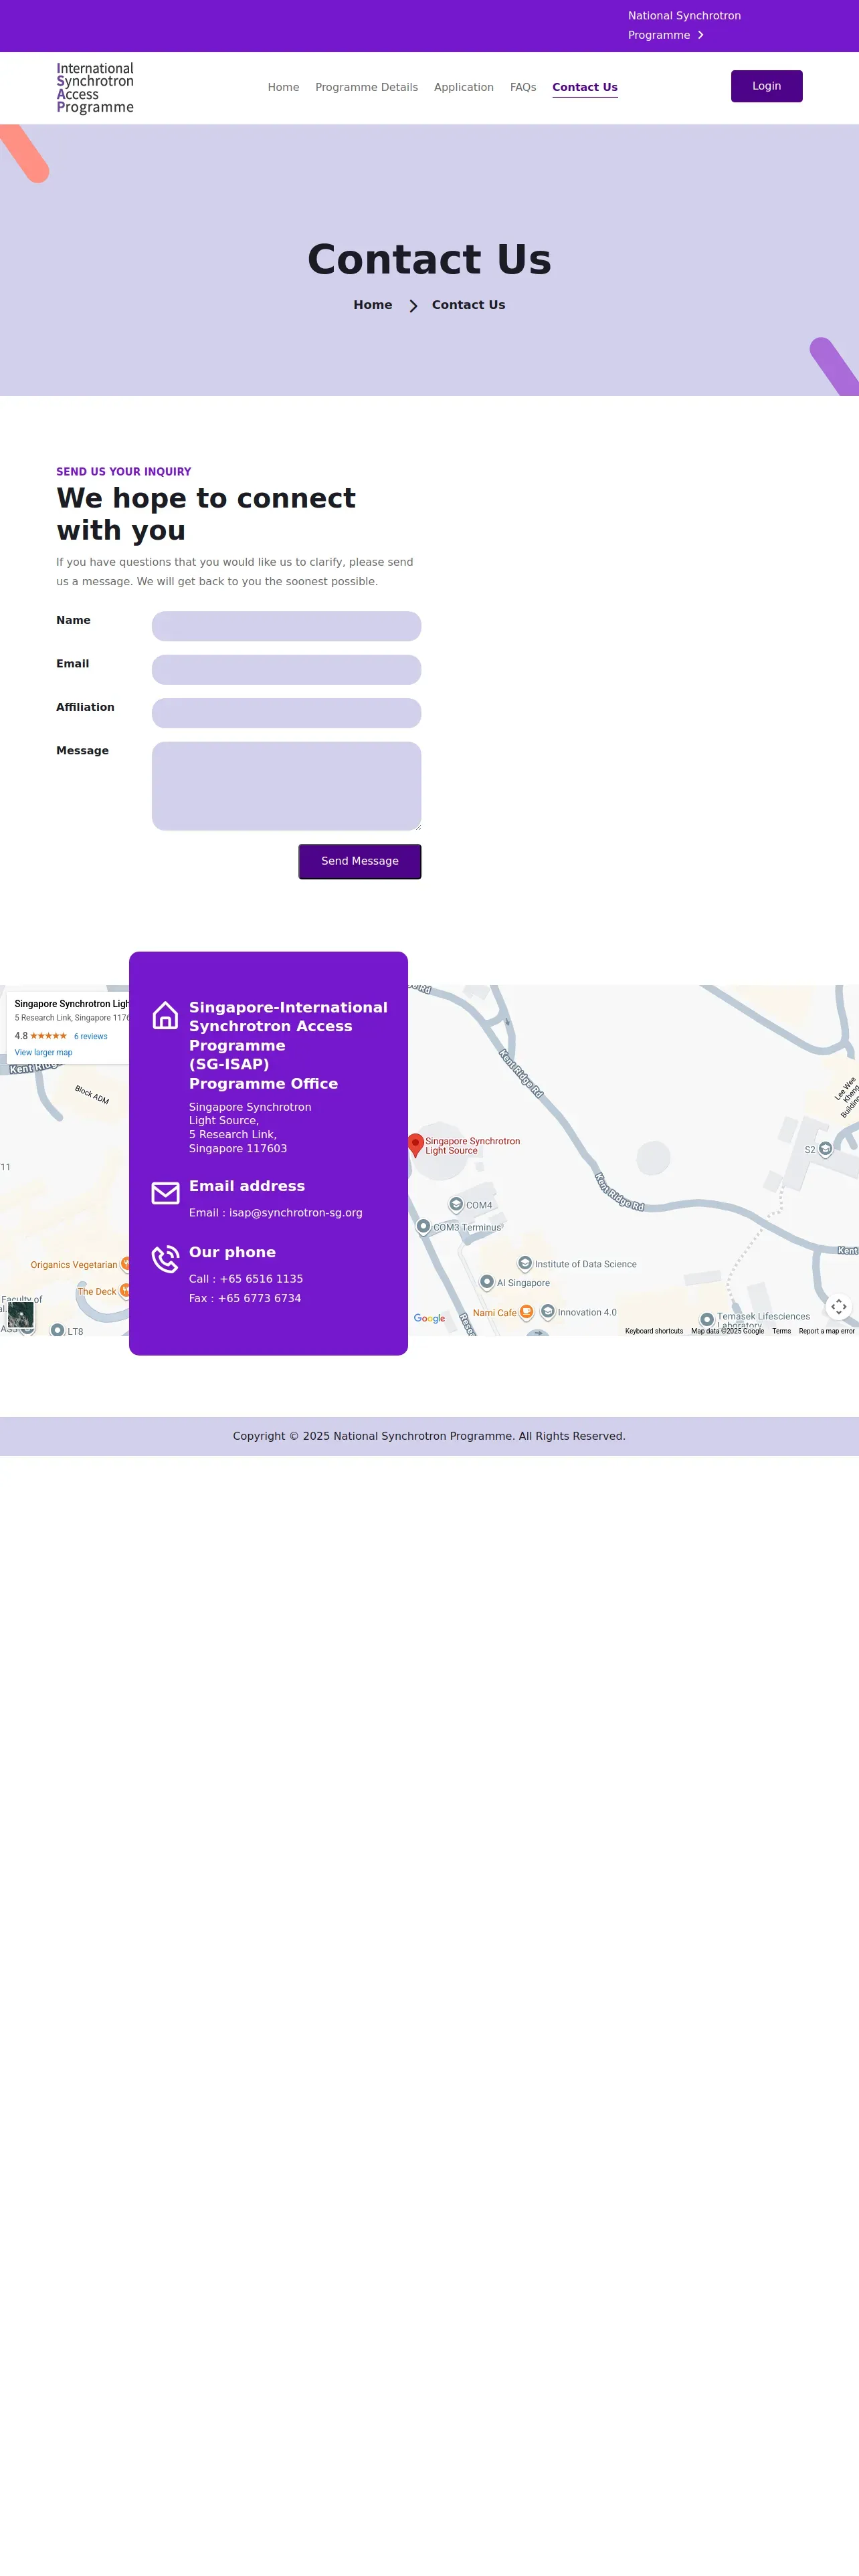Image resolution: width=859 pixels, height=2576 pixels.
Task: Click the S2 map marker
Action: pos(825,1149)
